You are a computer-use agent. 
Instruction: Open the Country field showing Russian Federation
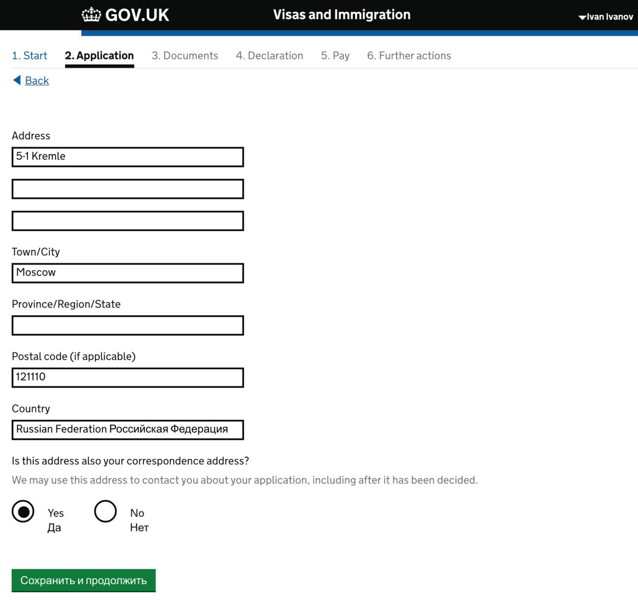tap(128, 430)
